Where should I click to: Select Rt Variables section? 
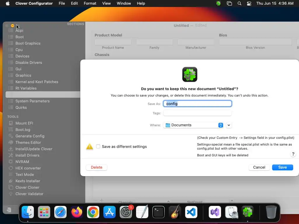26,88
